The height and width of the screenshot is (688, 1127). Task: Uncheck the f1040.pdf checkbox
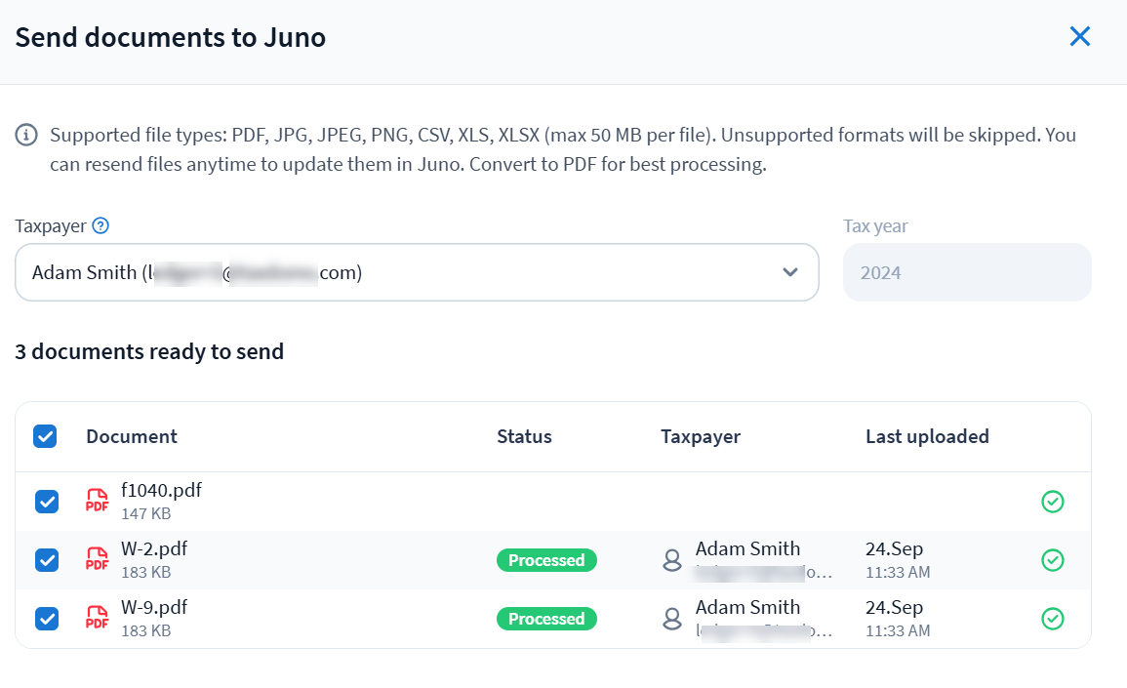pos(47,502)
